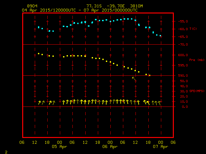
Task: Click the first cyan temperature point on the left
Action: point(39,27)
